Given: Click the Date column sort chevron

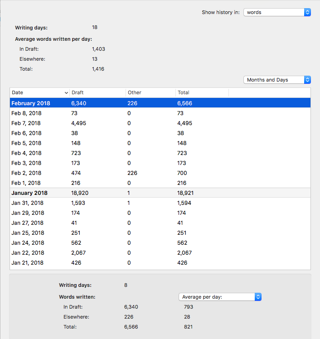Looking at the screenshot, I should pyautogui.click(x=66, y=93).
